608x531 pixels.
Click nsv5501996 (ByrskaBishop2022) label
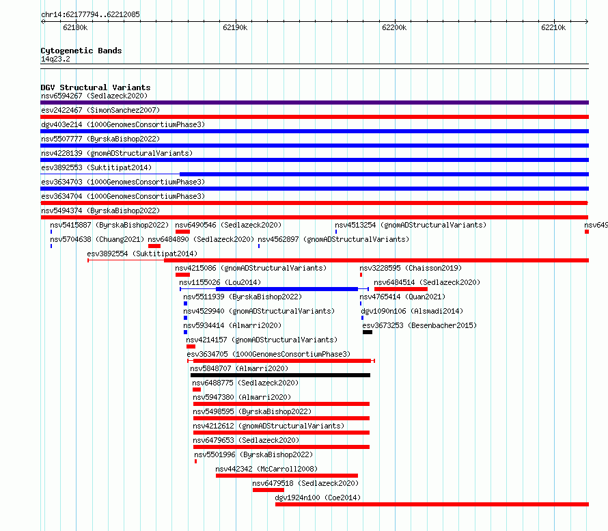pyautogui.click(x=253, y=454)
